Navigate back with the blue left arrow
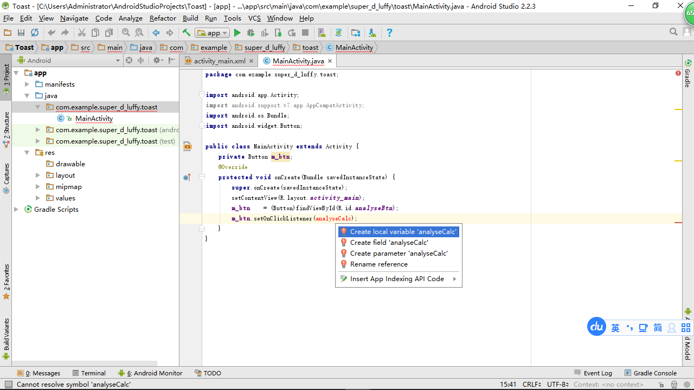694x390 pixels. [x=156, y=32]
